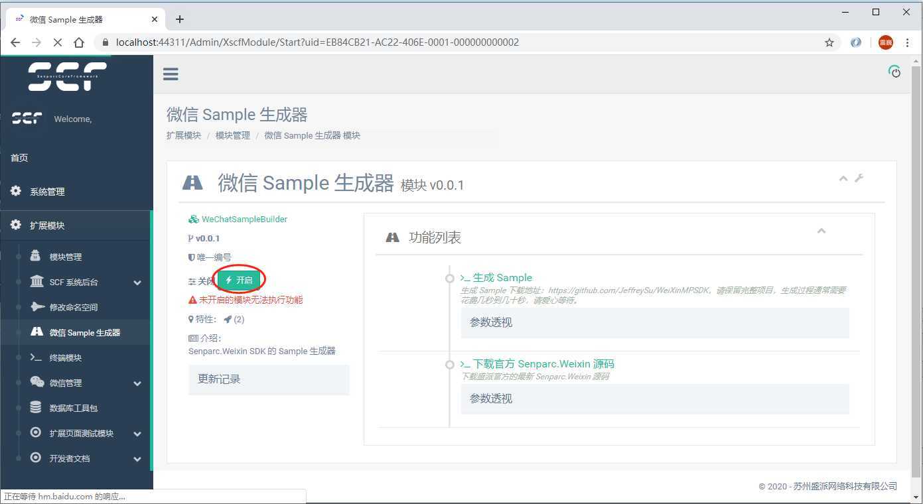
Task: Click the browser home icon
Action: (x=79, y=42)
